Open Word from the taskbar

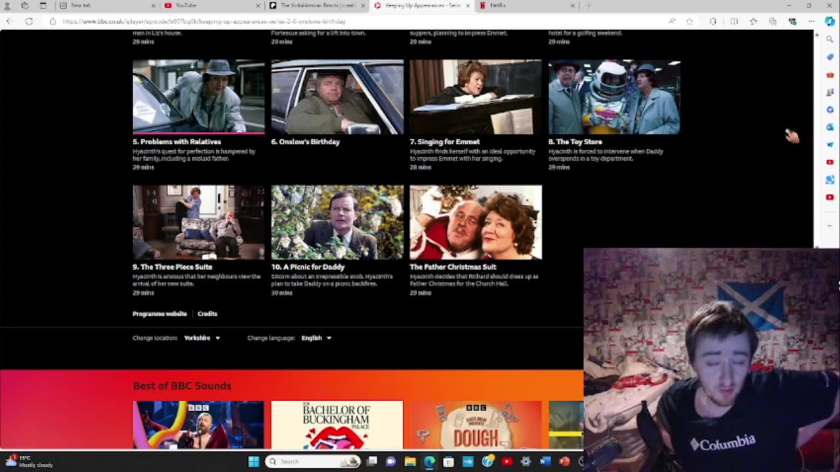pos(545,462)
